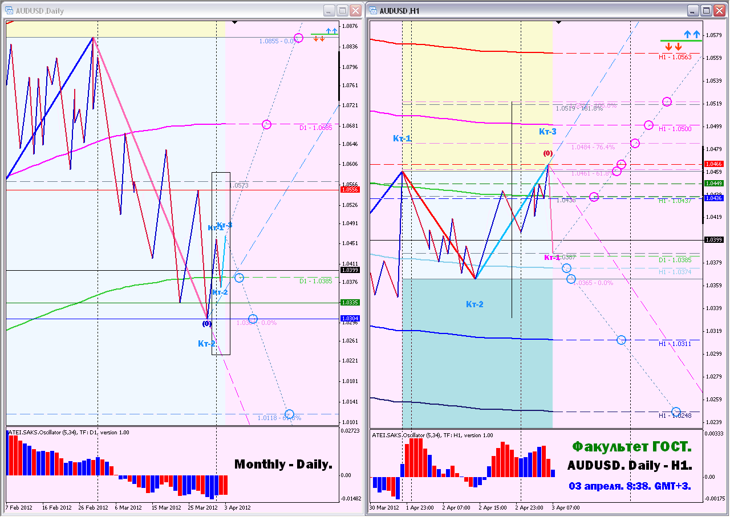
Task: Click the AUDUSD,Daily title bar text
Action: (x=40, y=11)
